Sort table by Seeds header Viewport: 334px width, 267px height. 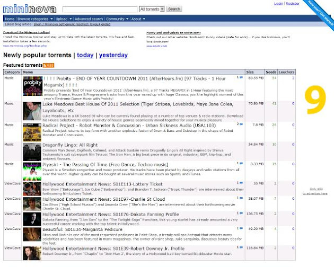271,72
